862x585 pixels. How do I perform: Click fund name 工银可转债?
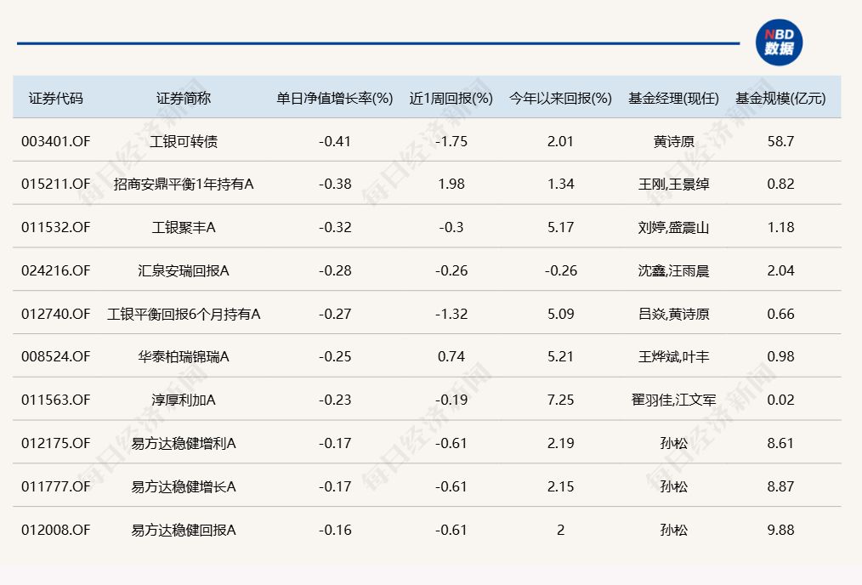pos(184,141)
